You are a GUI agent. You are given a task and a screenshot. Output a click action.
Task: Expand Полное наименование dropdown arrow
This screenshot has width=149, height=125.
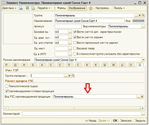[x=143, y=60]
